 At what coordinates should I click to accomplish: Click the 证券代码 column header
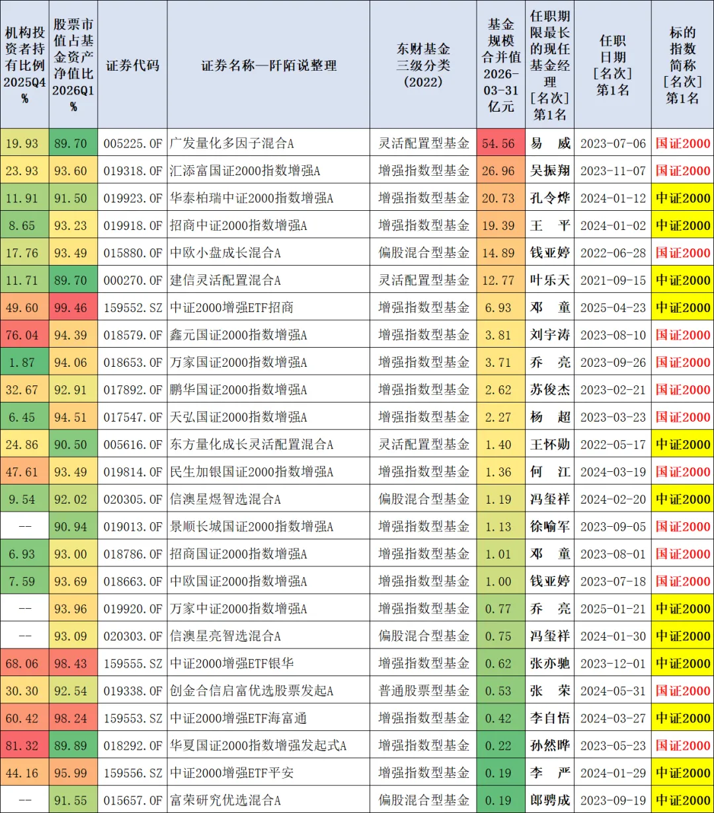point(132,65)
